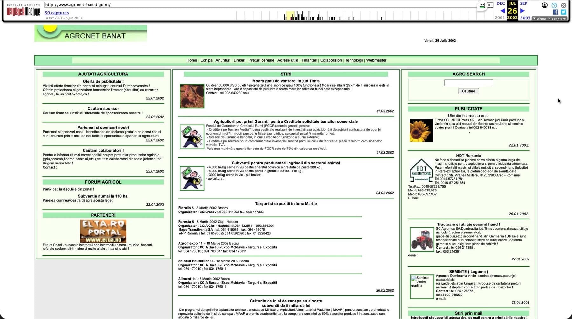Go to the previous capture arrow
572x319 pixels.
(x=503, y=11)
